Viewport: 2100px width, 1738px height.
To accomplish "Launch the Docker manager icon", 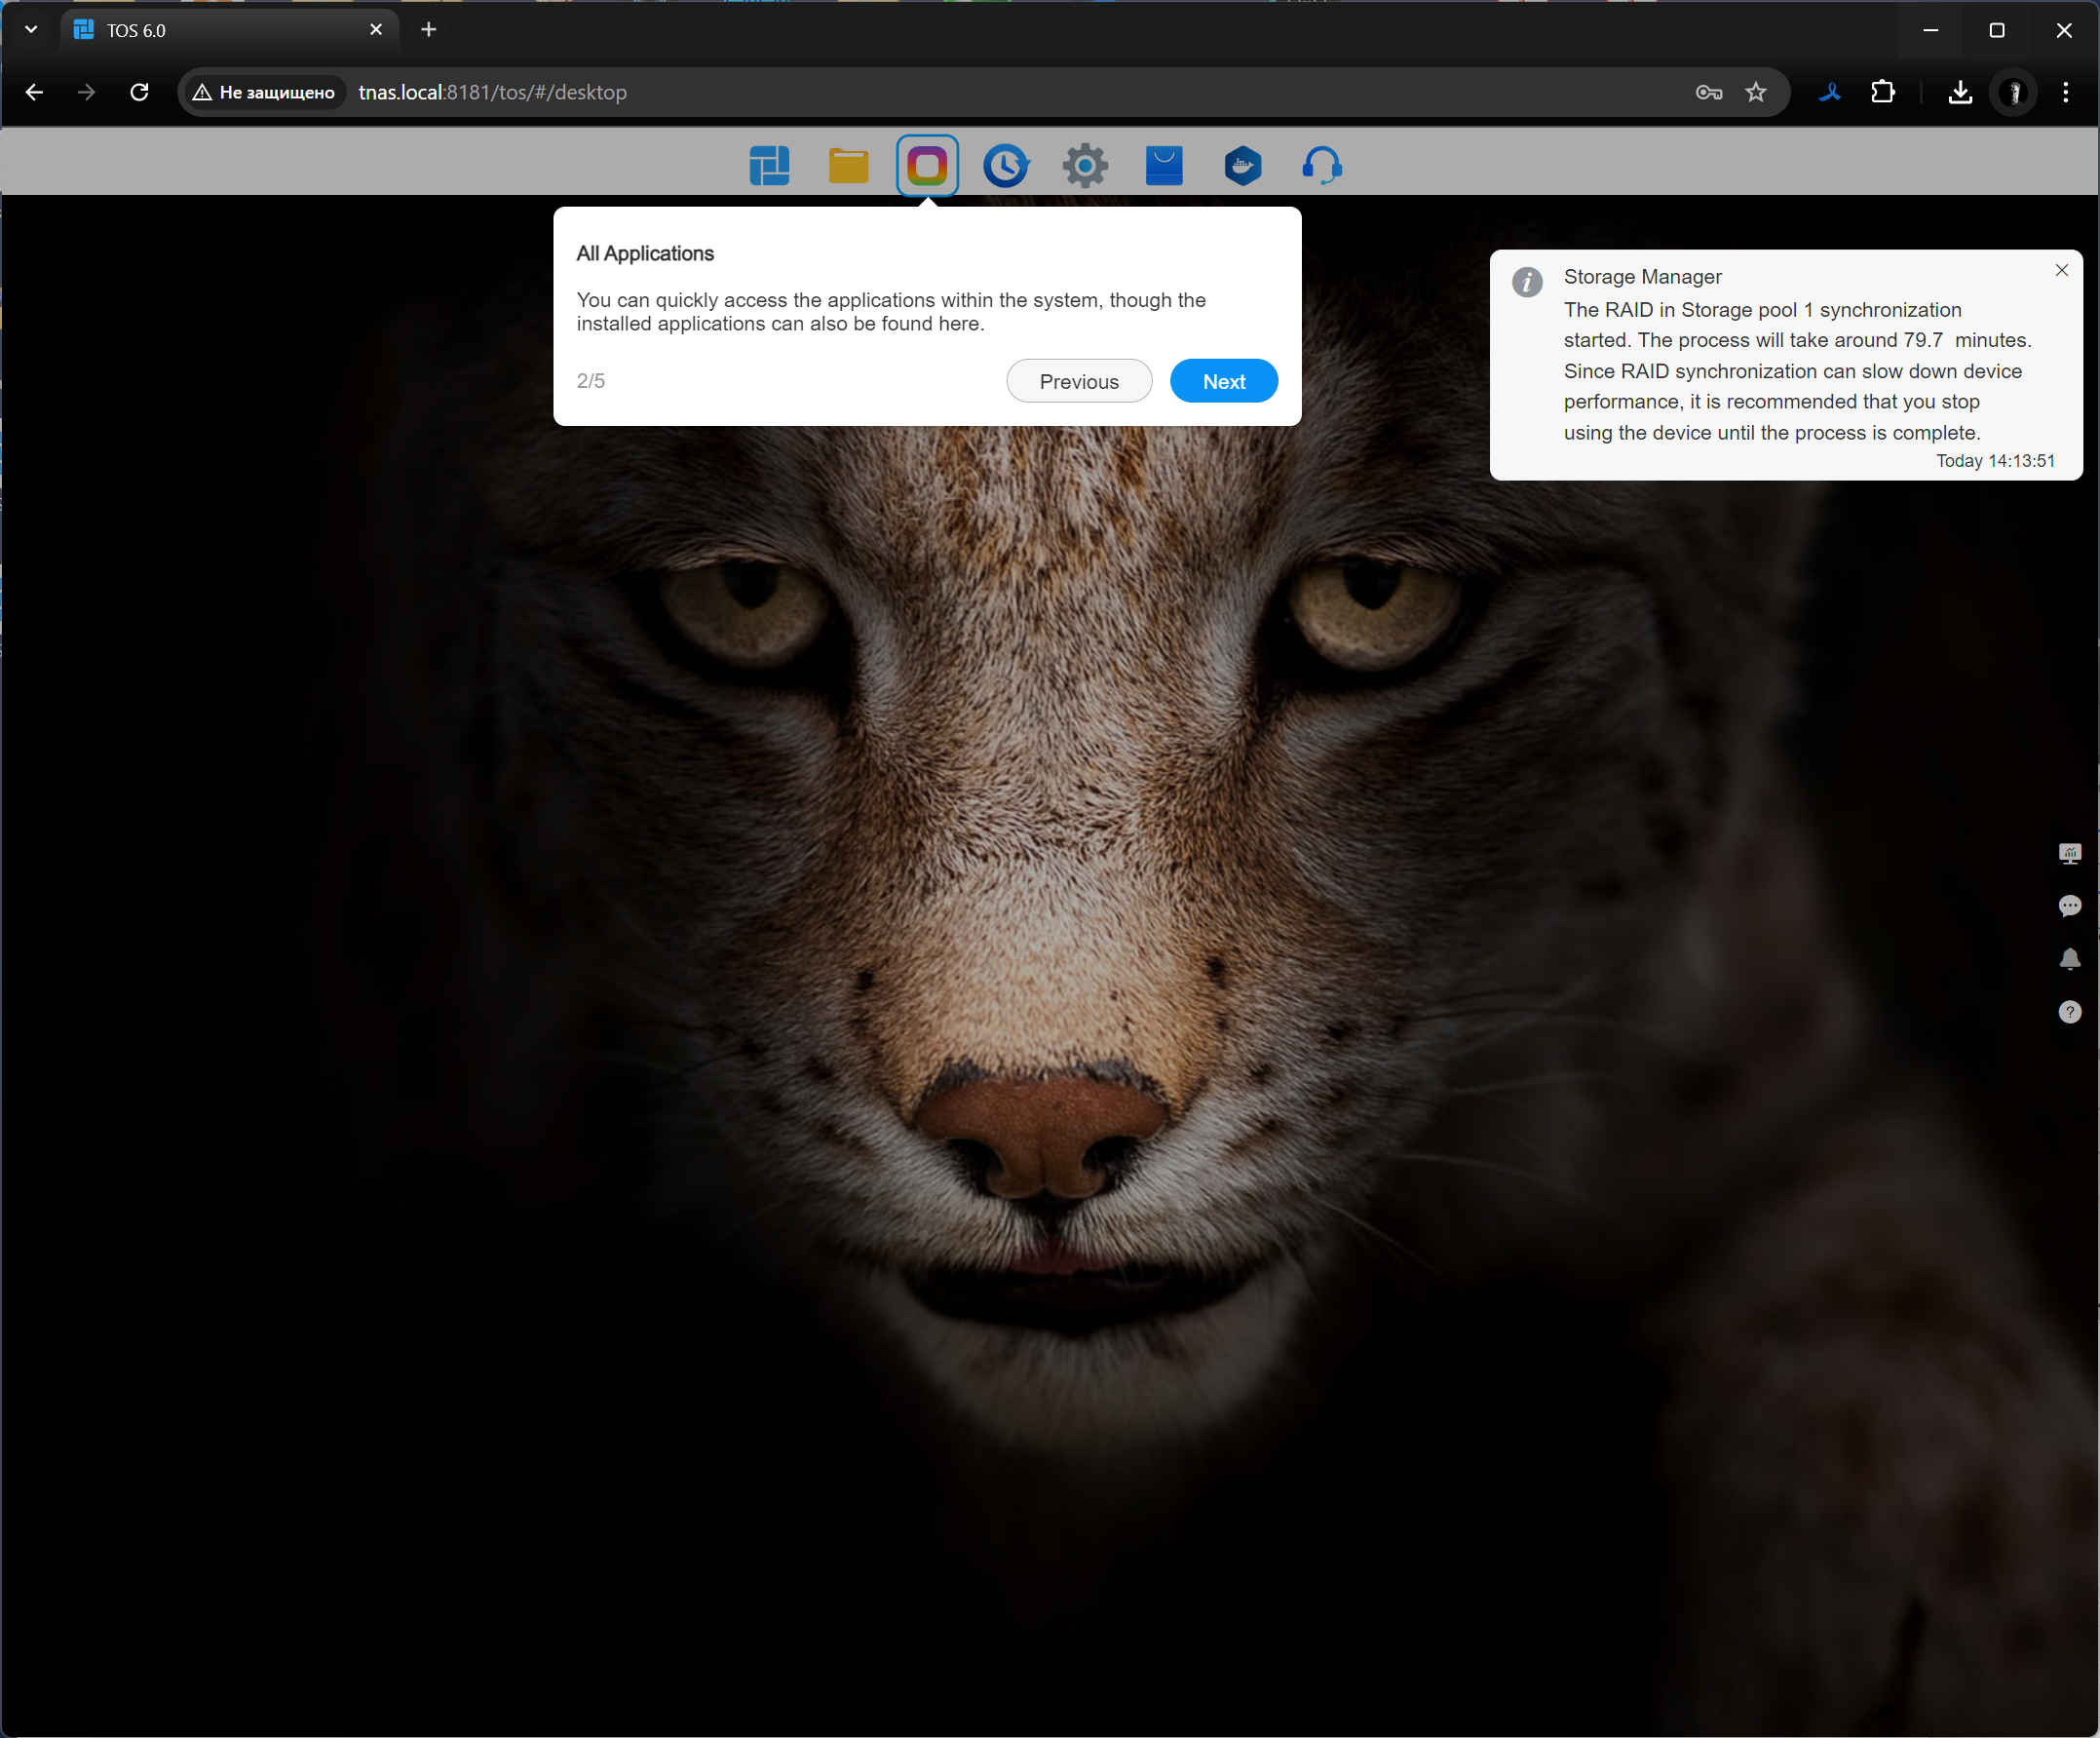I will [1243, 165].
